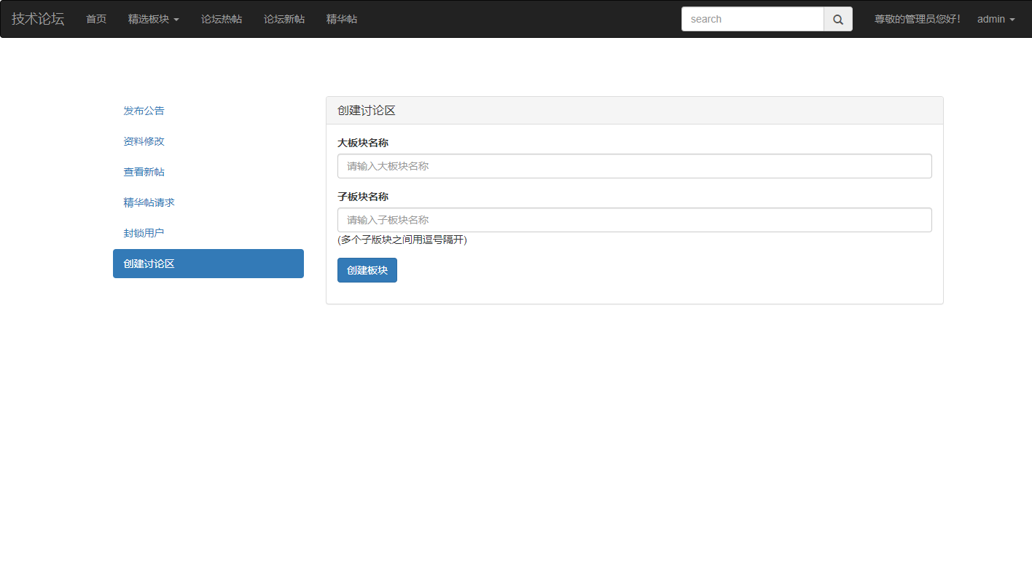Select the active 创建讨论区 sidebar item

(208, 264)
